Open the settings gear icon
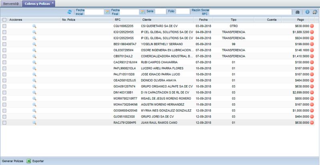 pyautogui.click(x=315, y=12)
